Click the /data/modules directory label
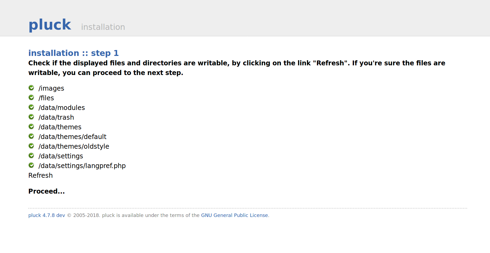The image size is (490, 253). point(62,108)
